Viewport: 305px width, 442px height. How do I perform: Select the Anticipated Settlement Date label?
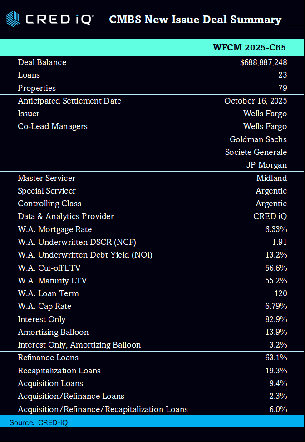69,101
